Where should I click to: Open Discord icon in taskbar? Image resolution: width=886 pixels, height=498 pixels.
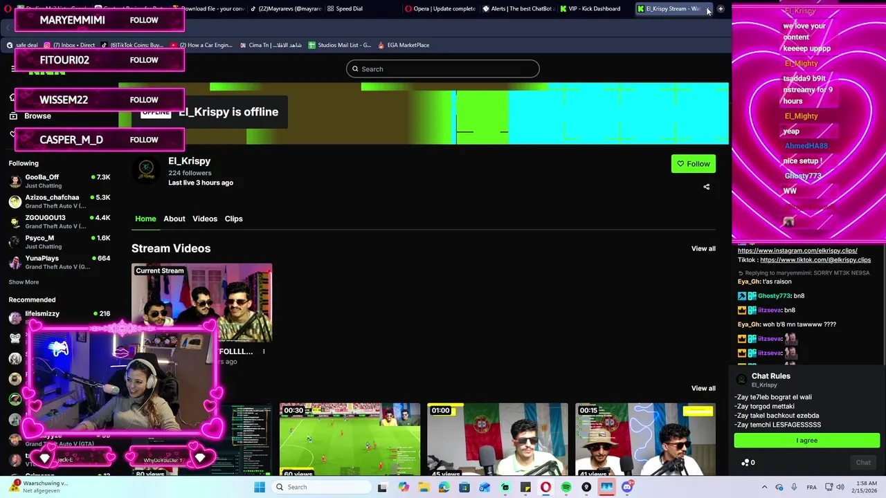[627, 487]
